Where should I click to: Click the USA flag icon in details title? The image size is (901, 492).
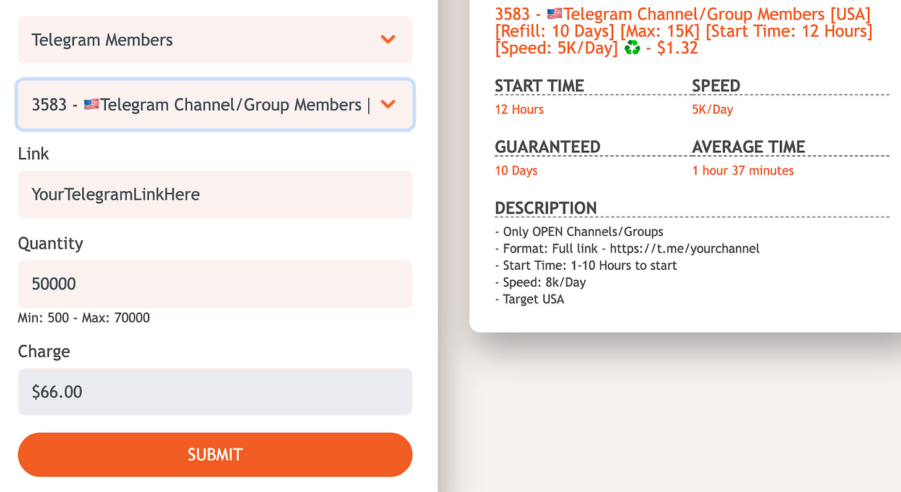pos(555,13)
